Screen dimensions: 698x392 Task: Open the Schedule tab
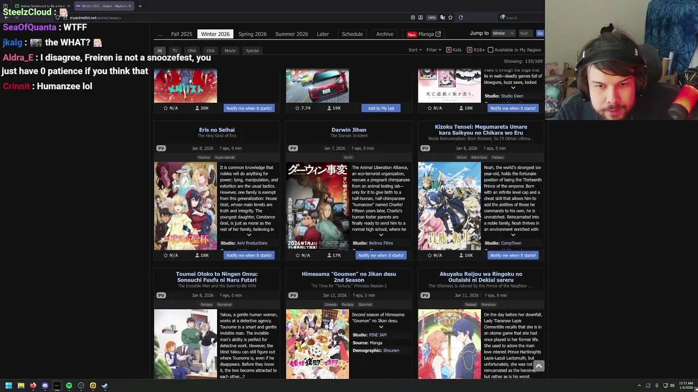point(352,34)
